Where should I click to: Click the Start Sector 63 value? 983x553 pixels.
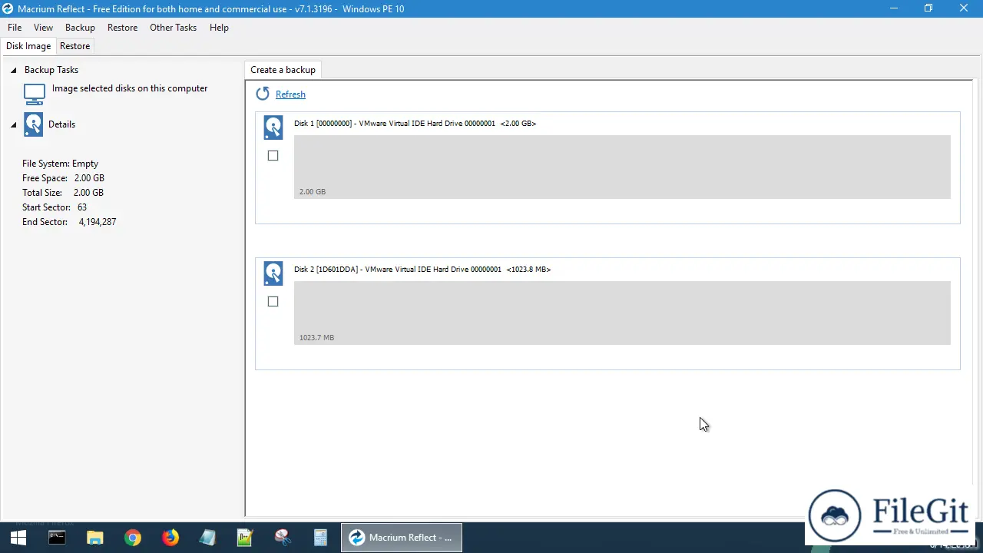[x=82, y=207]
